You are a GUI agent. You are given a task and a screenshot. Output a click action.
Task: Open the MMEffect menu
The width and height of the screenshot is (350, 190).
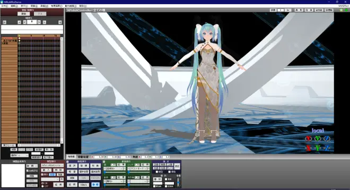(x=343, y=6)
